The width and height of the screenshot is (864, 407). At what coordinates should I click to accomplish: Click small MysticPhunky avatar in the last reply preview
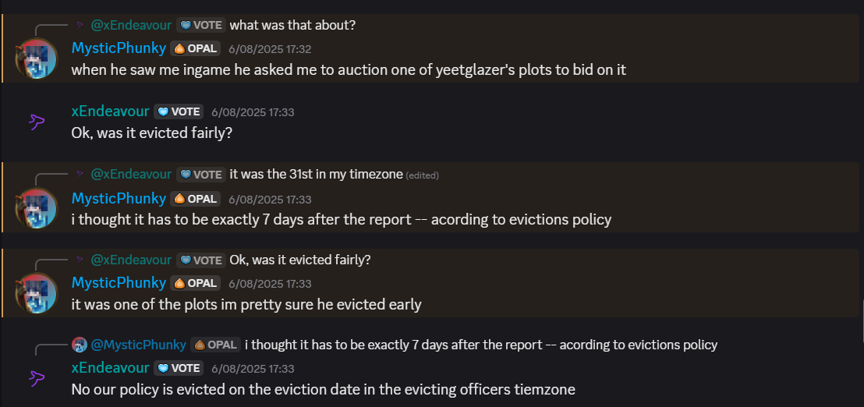click(x=80, y=345)
